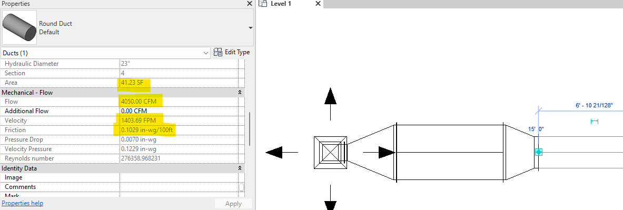Click the 6' - 10 21/128" temporary dimension
The image size is (623, 210).
pyautogui.click(x=594, y=105)
